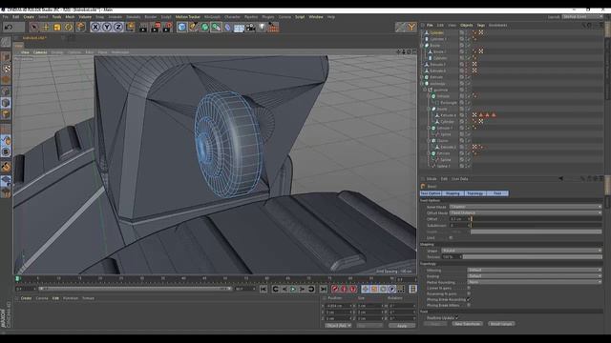Click the timeline range scrollbar
611x343 pixels.
(135, 289)
